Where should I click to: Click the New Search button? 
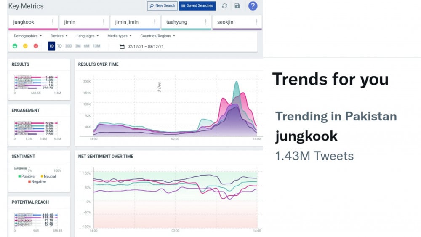[x=162, y=6]
